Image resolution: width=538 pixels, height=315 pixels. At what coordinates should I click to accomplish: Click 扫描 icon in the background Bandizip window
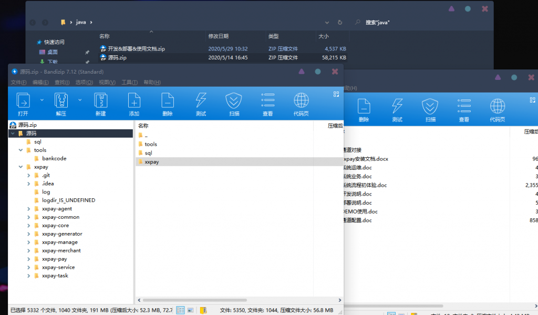[x=430, y=106]
